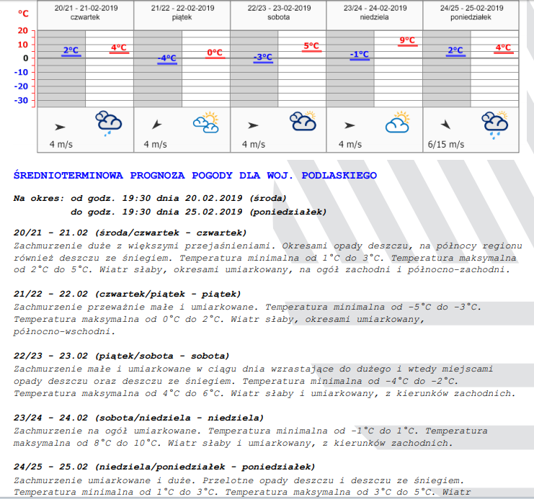Select the 9°C maximum temperature marker
The image size is (534, 499).
coord(407,41)
